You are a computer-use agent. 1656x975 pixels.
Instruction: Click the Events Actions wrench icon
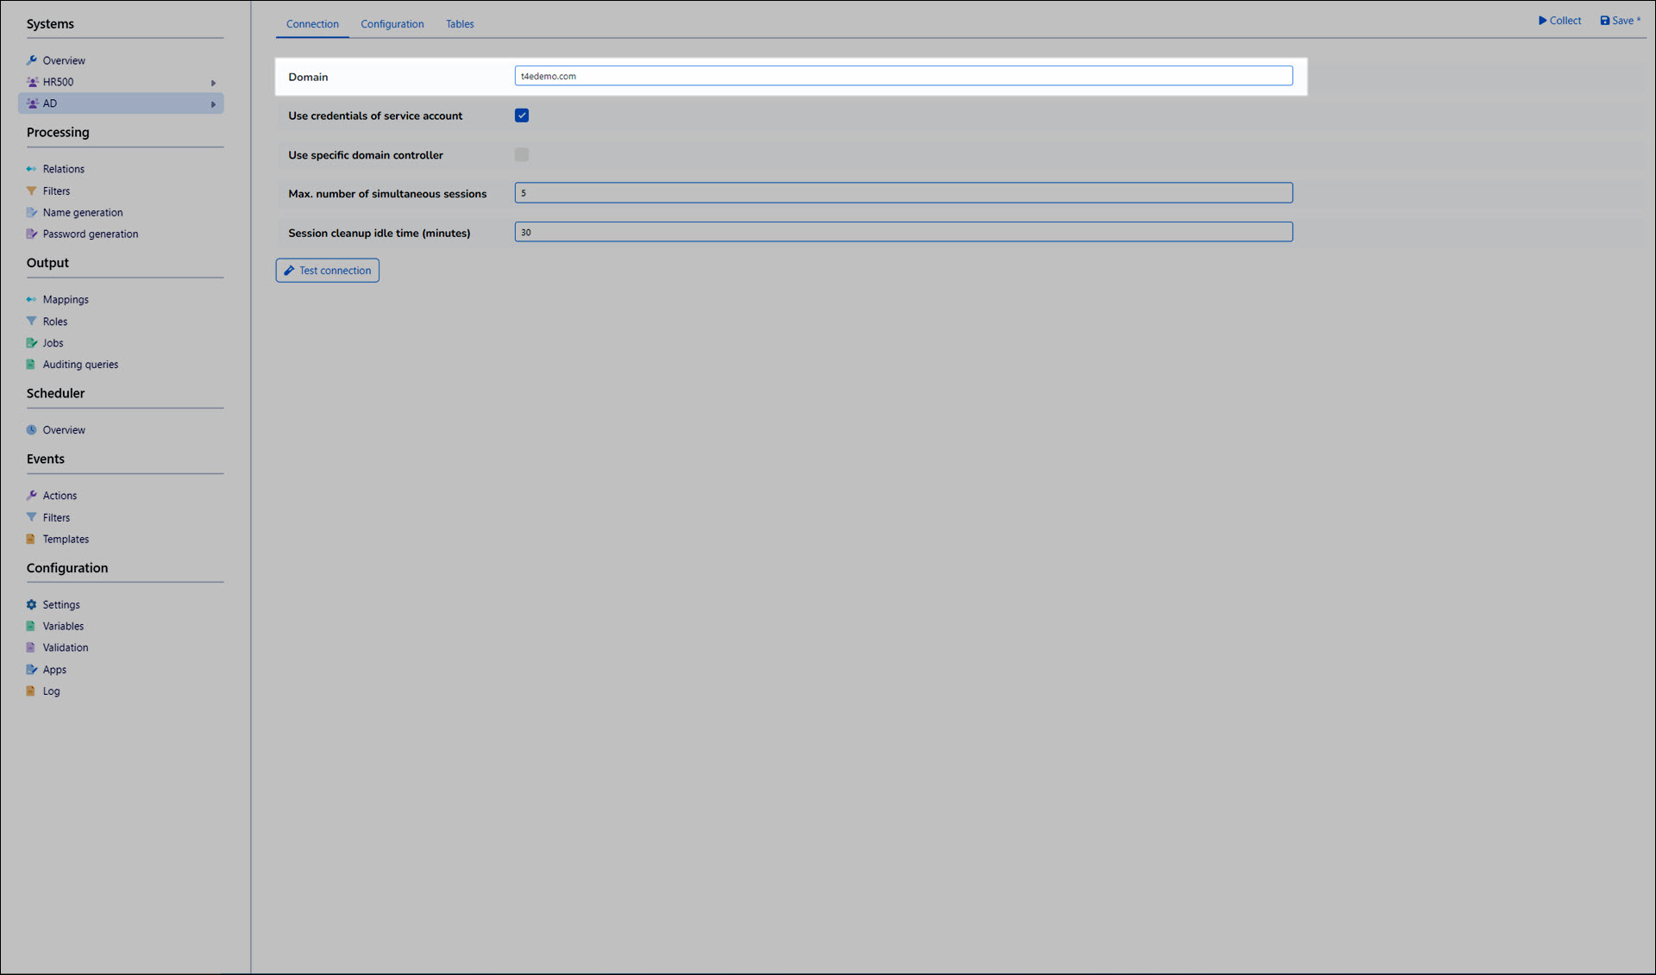31,495
